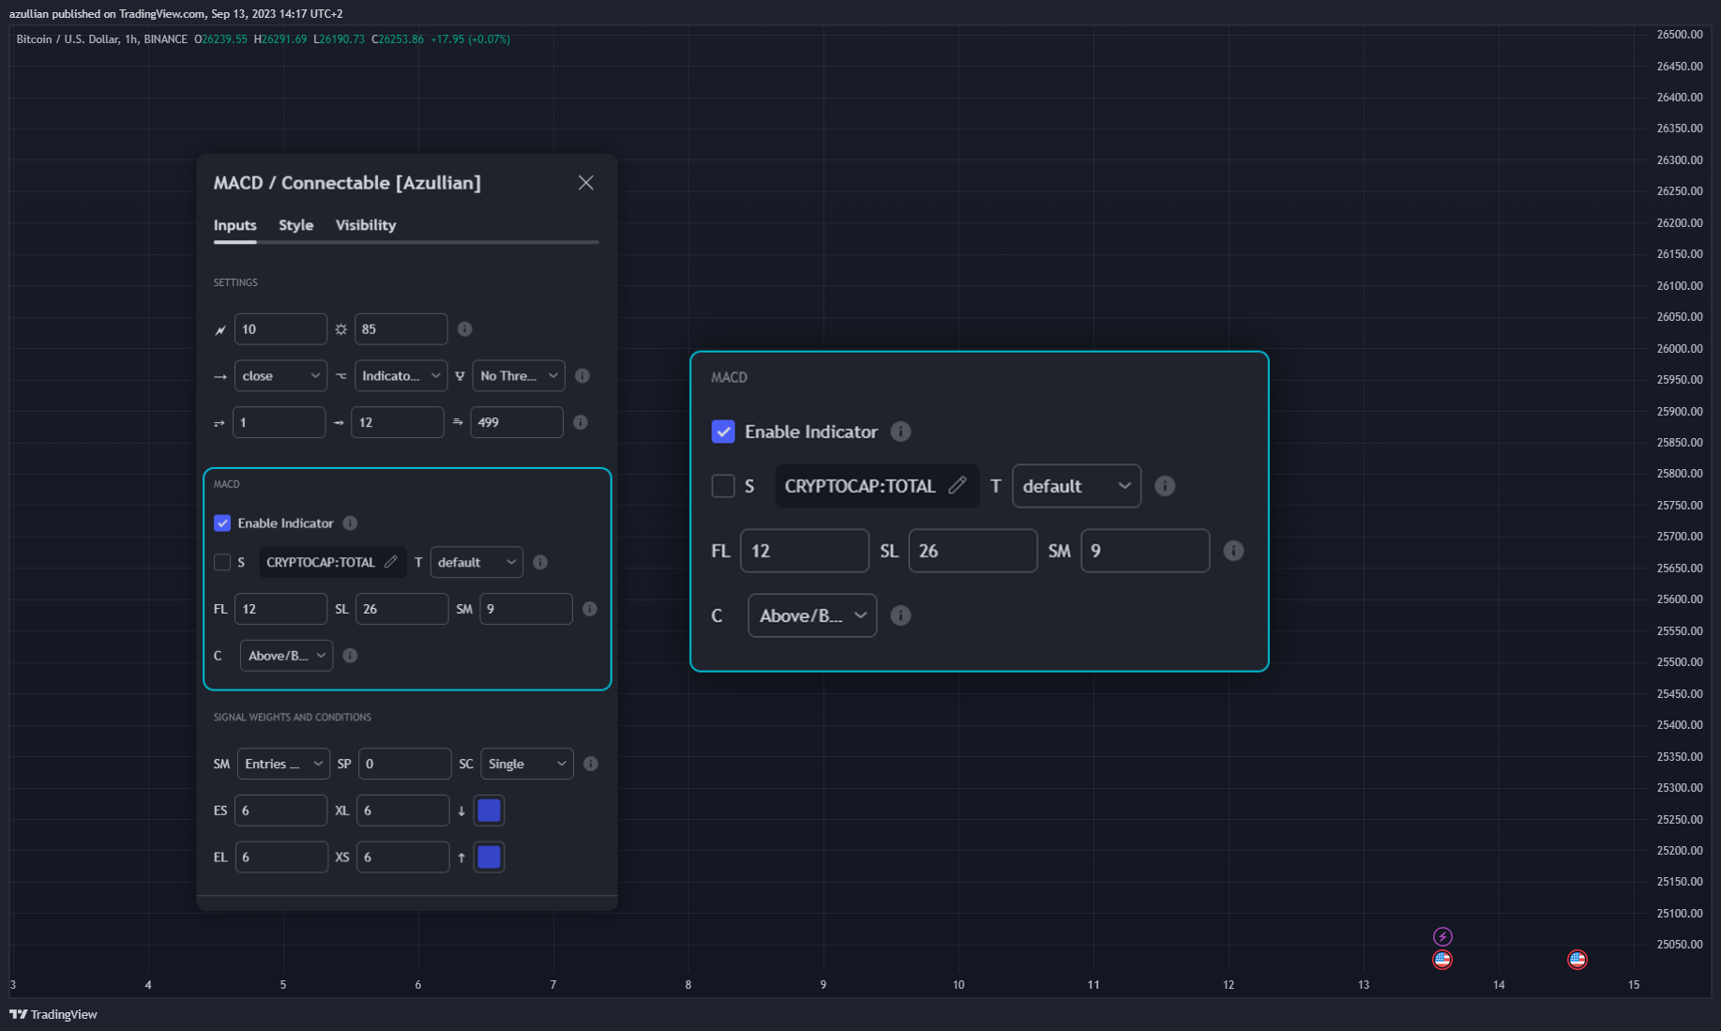This screenshot has width=1721, height=1031.
Task: Open the SC Single dropdown
Action: [x=527, y=764]
